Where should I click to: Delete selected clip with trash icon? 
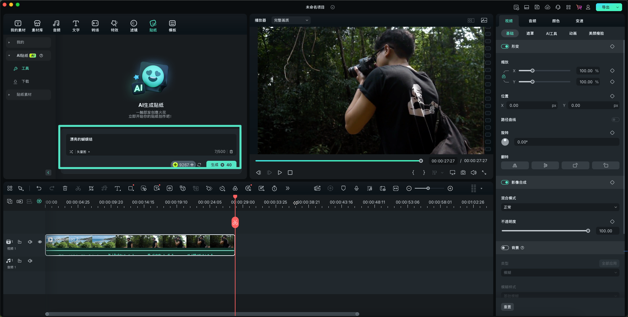tap(65, 188)
